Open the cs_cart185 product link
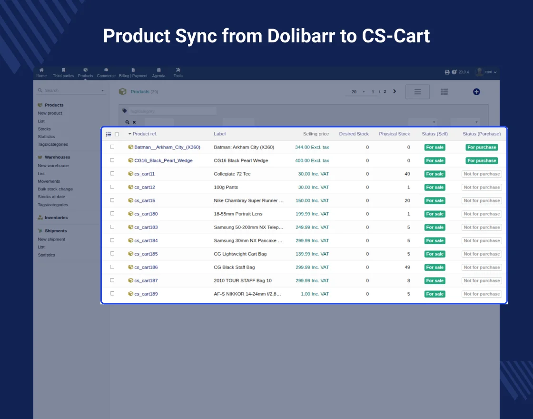533x419 pixels. [x=146, y=254]
